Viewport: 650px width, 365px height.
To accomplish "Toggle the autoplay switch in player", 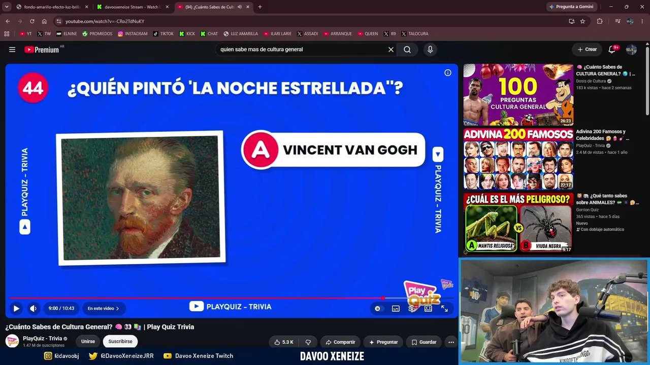I will click(x=377, y=308).
